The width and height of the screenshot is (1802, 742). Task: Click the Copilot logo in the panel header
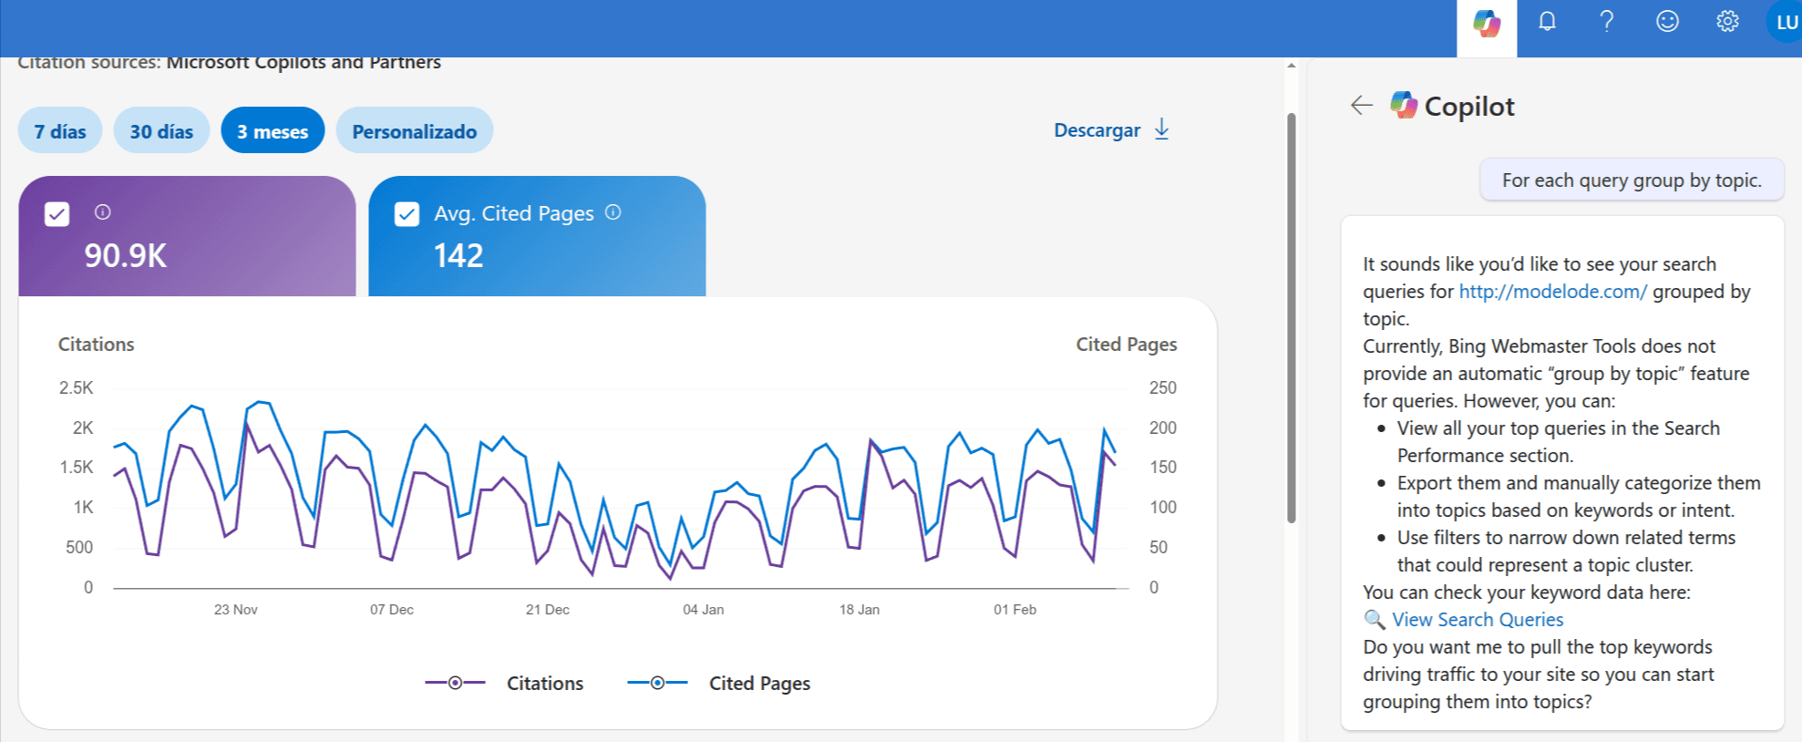(x=1404, y=106)
